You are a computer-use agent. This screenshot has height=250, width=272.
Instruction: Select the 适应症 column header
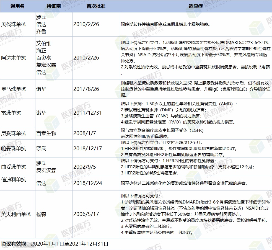(196, 6)
